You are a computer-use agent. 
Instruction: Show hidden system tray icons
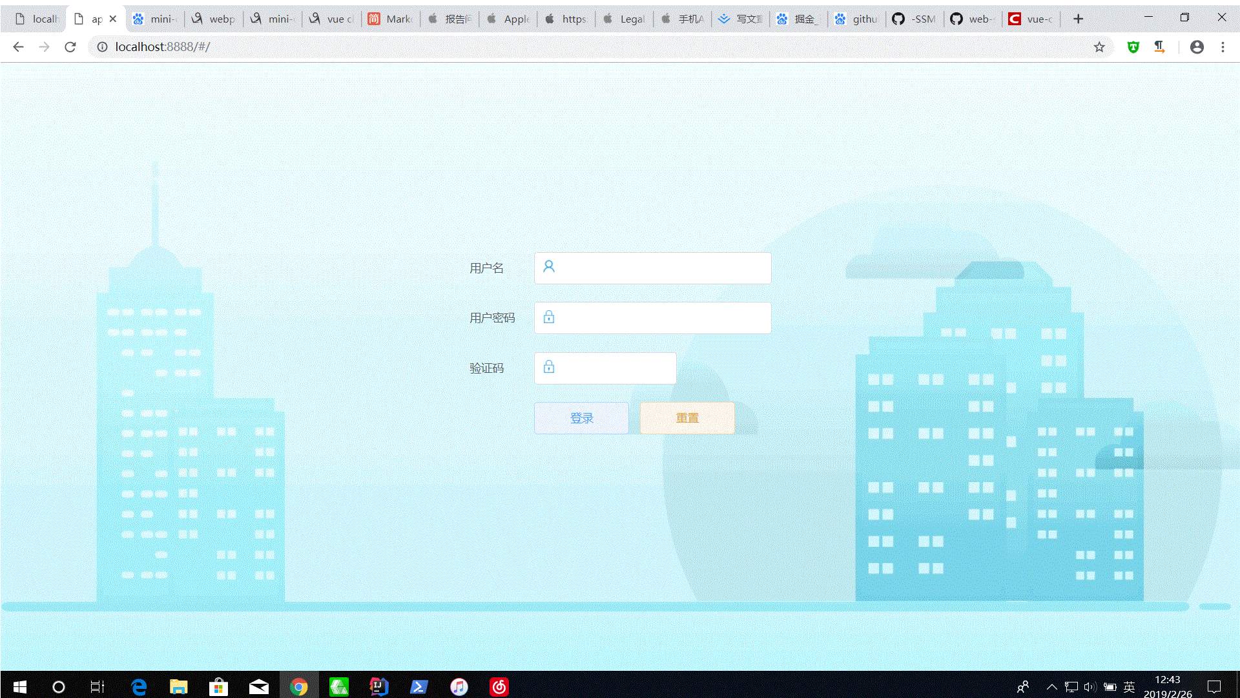pyautogui.click(x=1051, y=686)
